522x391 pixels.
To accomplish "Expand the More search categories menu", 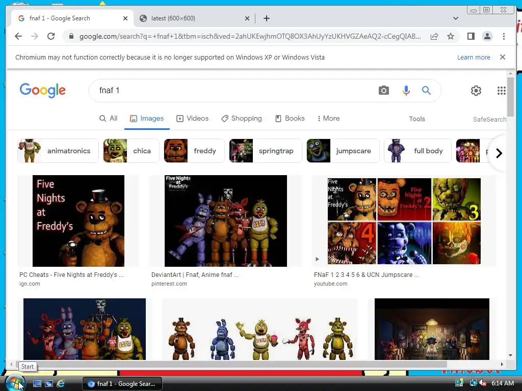I will click(x=328, y=118).
